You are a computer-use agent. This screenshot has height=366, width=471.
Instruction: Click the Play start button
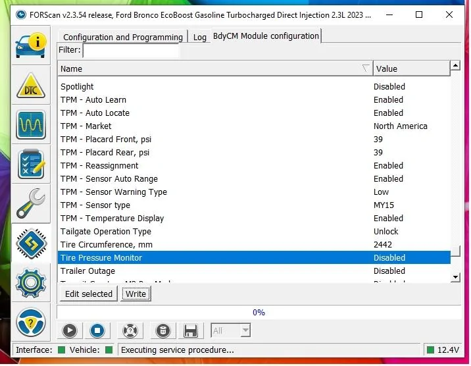(x=70, y=330)
